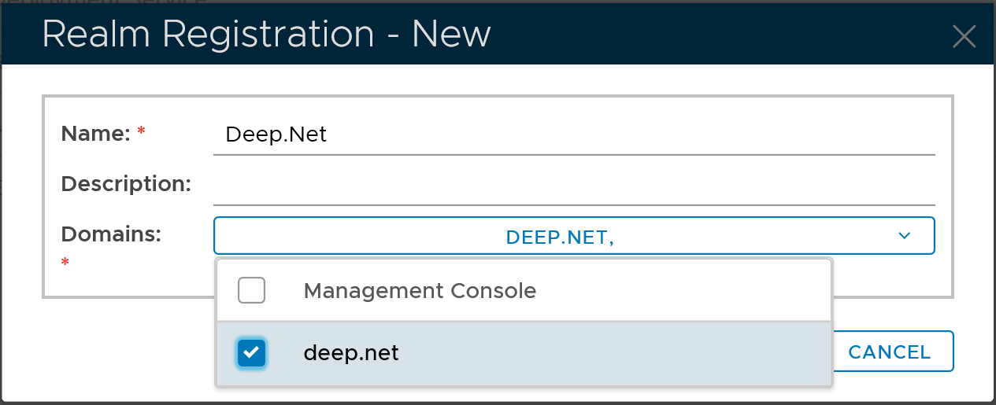Screen dimensions: 996x405
Task: Click empty area right of Management Console option
Action: click(677, 291)
